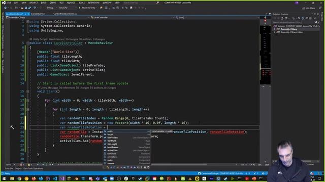Viewport: 325px width, 182px height.
Task: Click the Windows Start button
Action: pos(4,178)
